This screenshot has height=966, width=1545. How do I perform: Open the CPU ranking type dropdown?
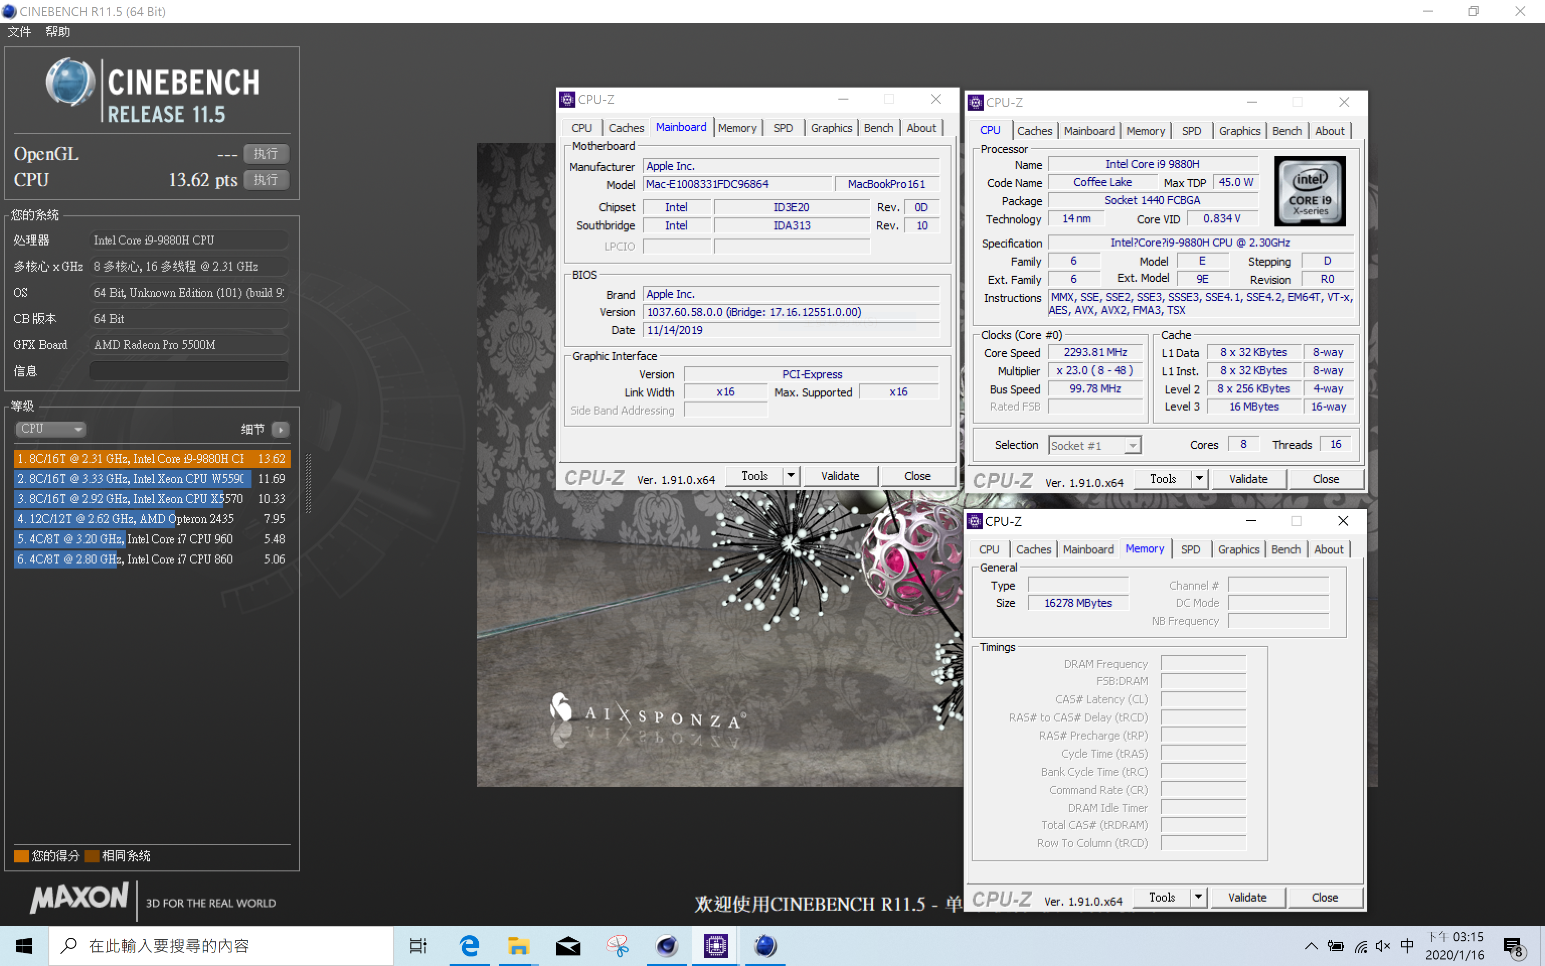[x=51, y=429]
